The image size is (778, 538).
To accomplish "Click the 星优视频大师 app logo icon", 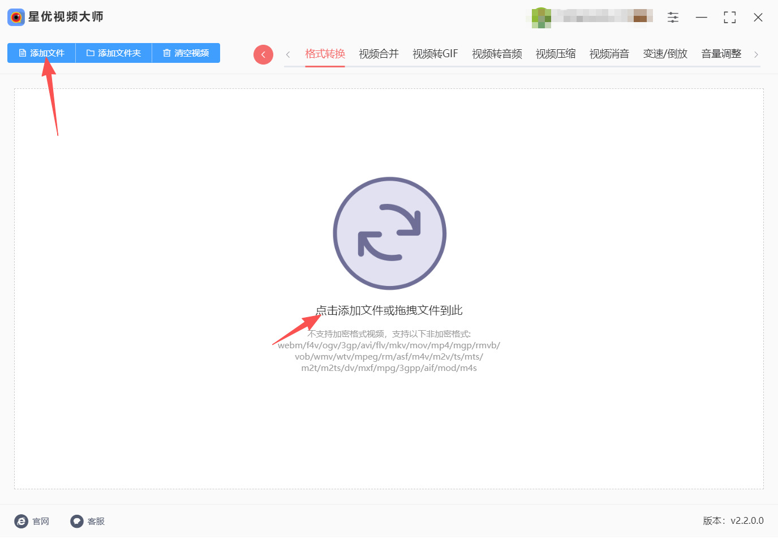I will (16, 17).
